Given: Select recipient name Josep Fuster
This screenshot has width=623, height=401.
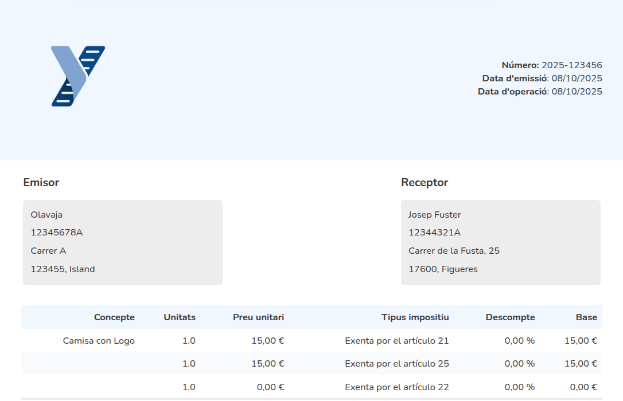Looking at the screenshot, I should coord(434,215).
